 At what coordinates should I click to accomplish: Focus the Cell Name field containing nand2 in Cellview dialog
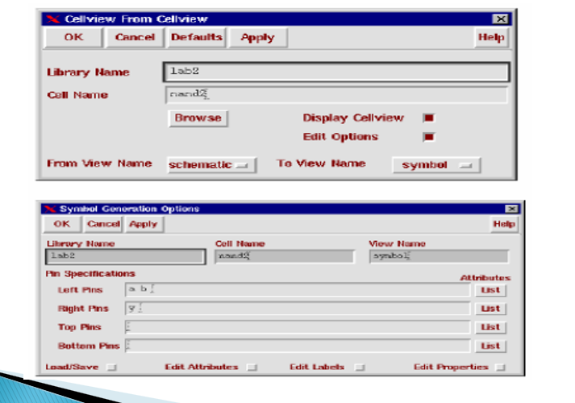336,95
